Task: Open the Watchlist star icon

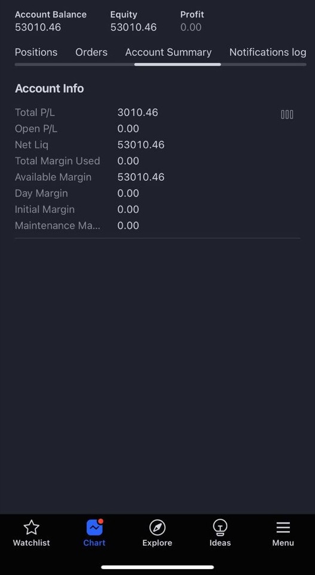Action: click(x=32, y=527)
